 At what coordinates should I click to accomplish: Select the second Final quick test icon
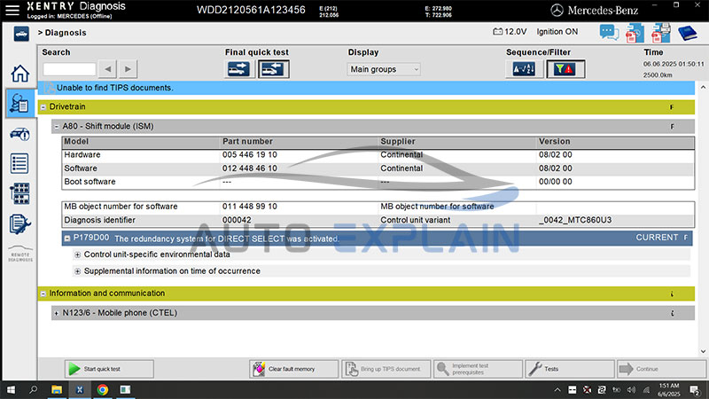pyautogui.click(x=274, y=69)
